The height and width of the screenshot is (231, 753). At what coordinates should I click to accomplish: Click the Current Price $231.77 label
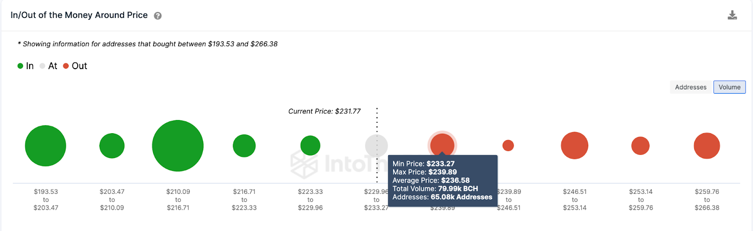point(324,112)
